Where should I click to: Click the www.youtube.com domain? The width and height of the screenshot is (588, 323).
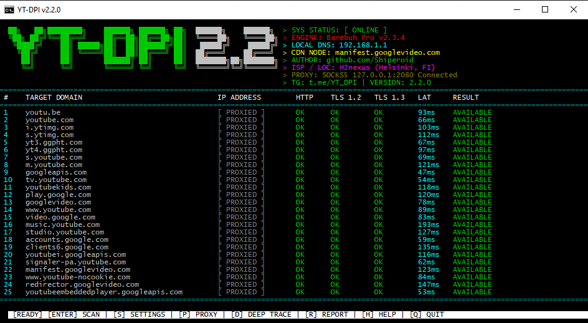click(58, 210)
